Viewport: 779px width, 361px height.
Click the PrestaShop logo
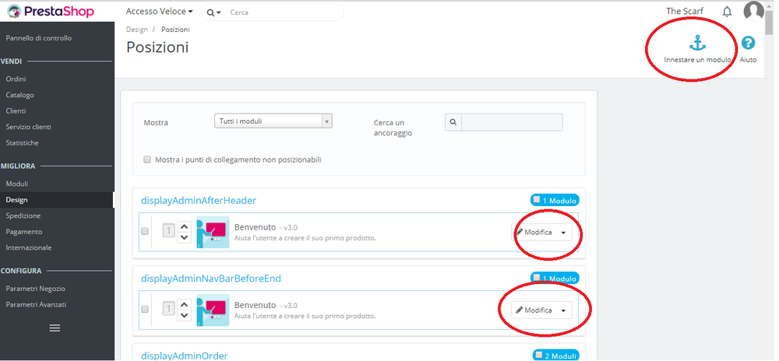[x=50, y=12]
